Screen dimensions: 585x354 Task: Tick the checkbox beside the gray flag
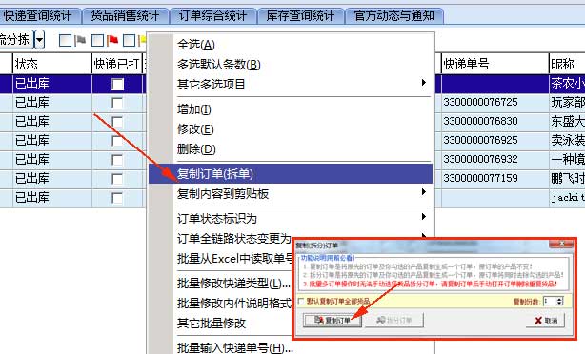[x=66, y=40]
